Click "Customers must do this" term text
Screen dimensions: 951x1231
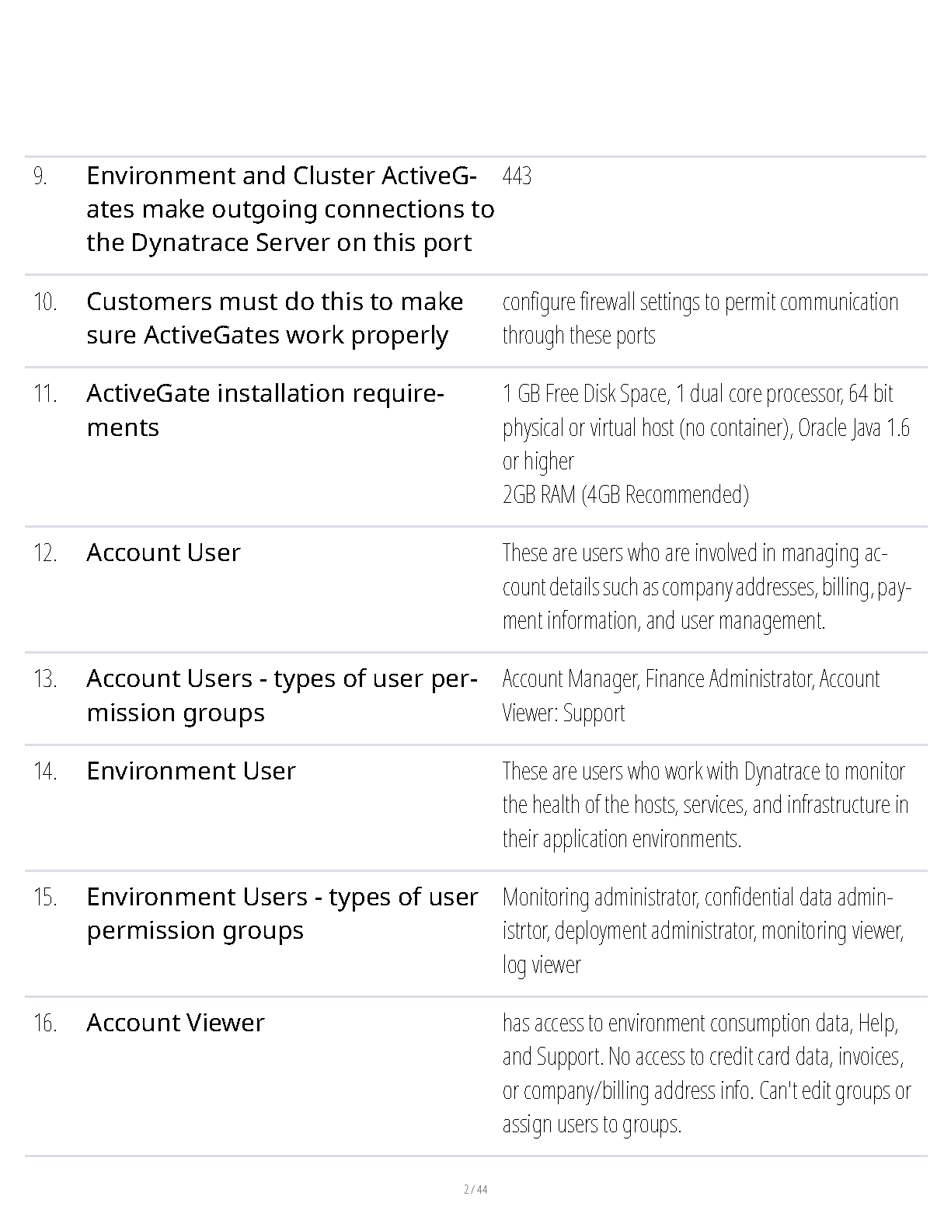click(275, 318)
